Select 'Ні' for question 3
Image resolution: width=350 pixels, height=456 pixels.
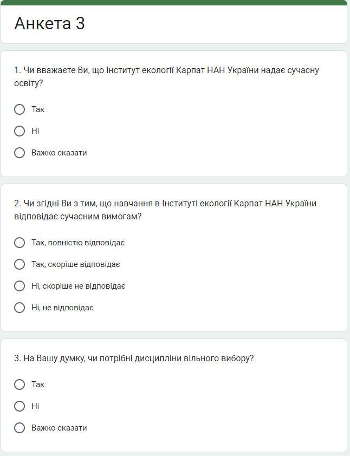tap(20, 406)
